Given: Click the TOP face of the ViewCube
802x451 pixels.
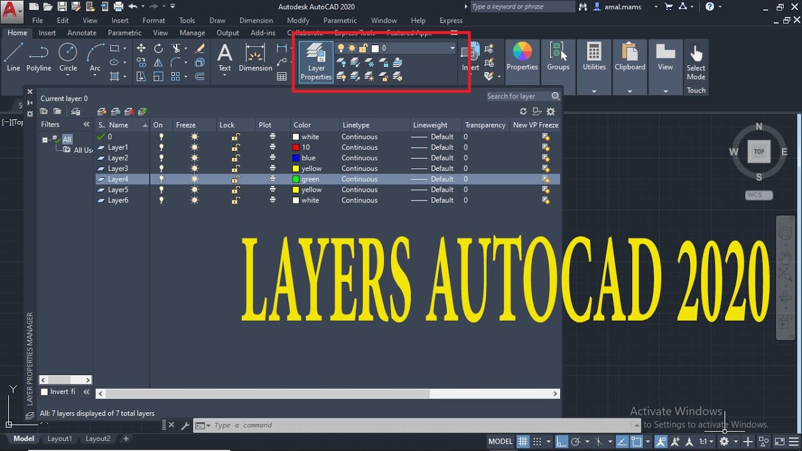Looking at the screenshot, I should (x=759, y=152).
